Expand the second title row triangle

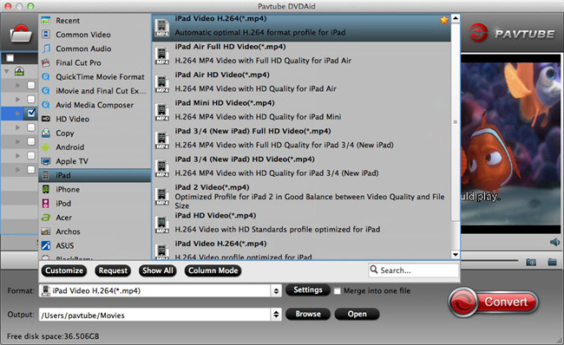(17, 99)
